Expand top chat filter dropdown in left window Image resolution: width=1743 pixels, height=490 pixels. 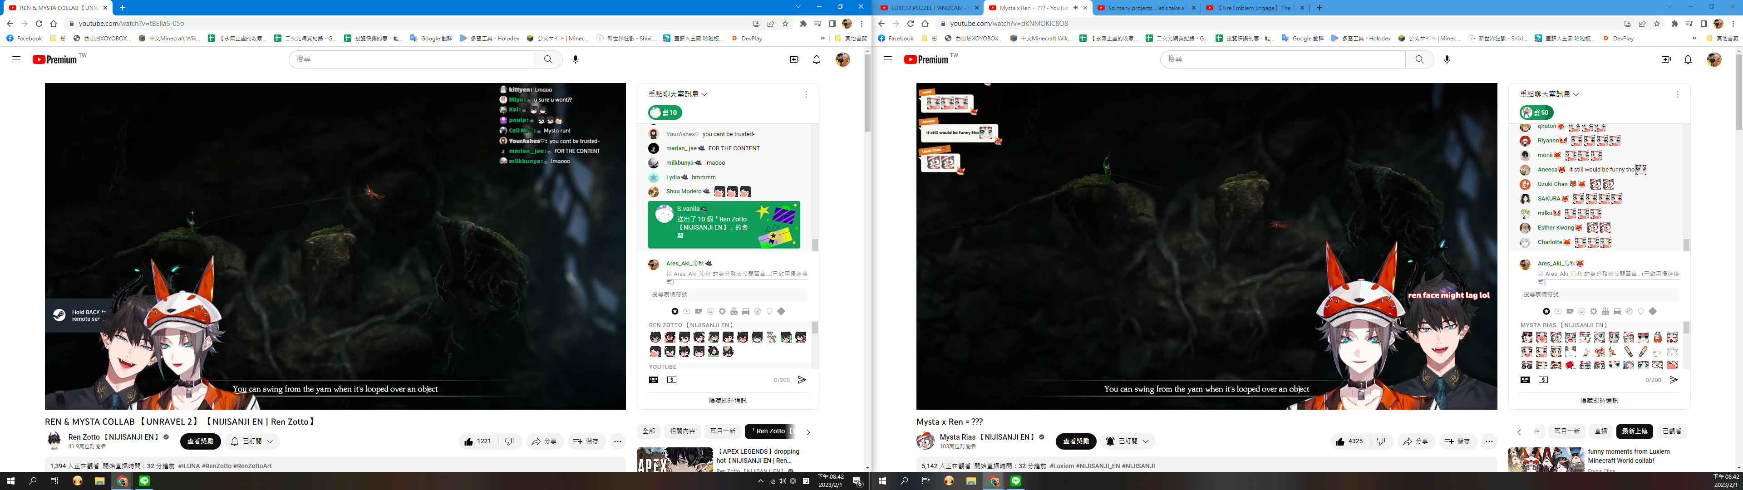tap(678, 94)
